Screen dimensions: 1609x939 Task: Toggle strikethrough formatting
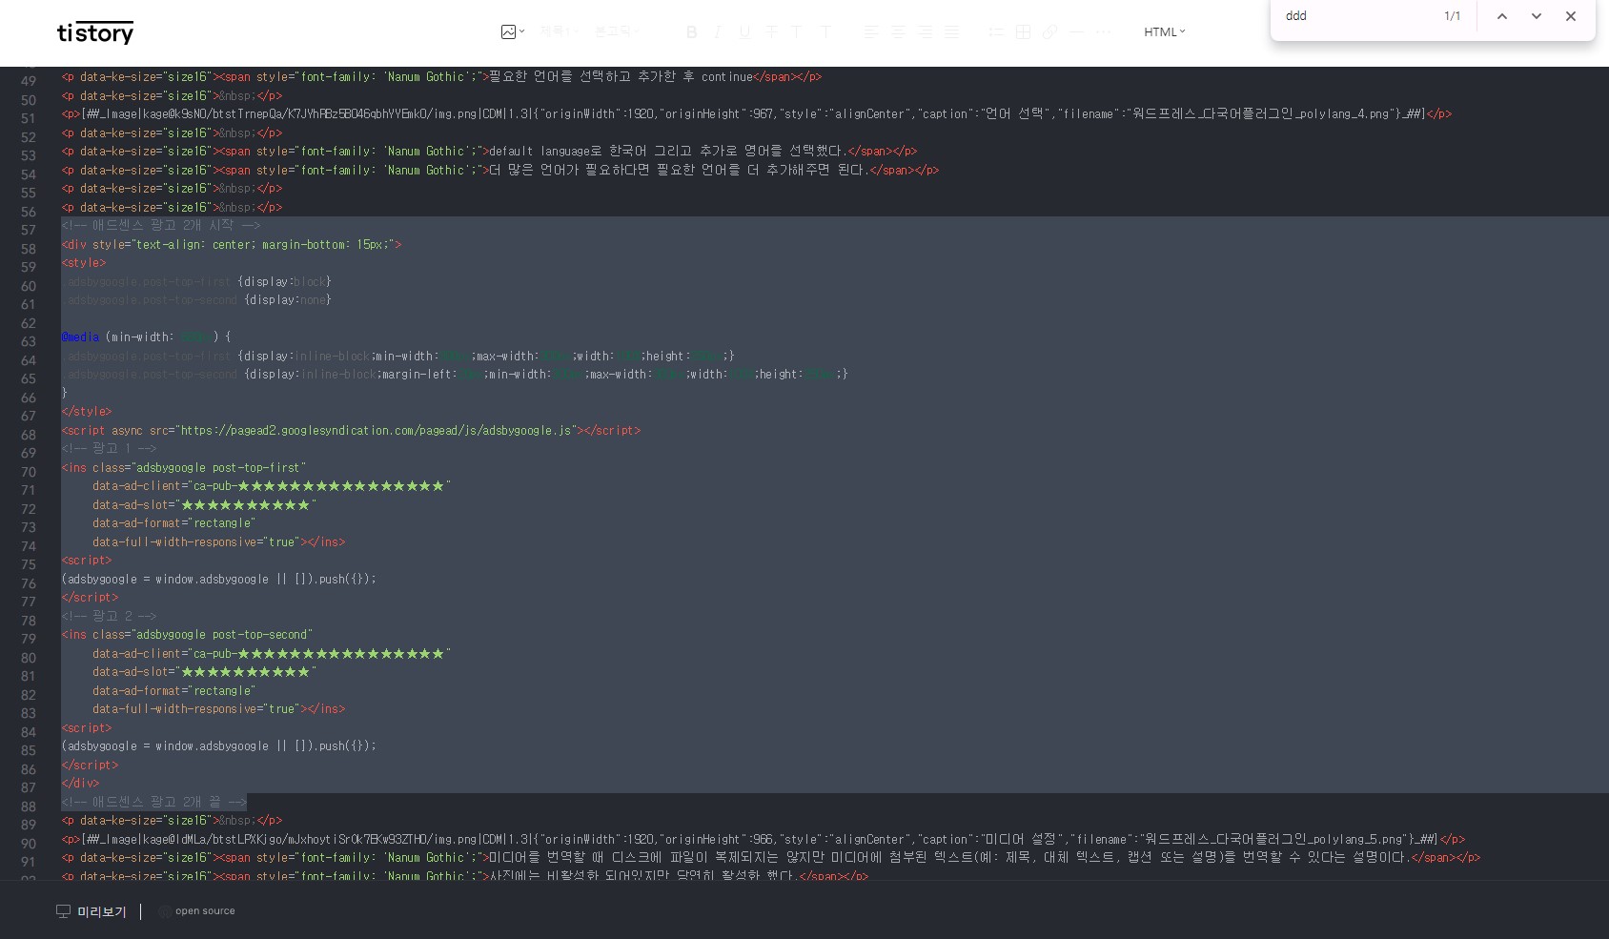771,31
